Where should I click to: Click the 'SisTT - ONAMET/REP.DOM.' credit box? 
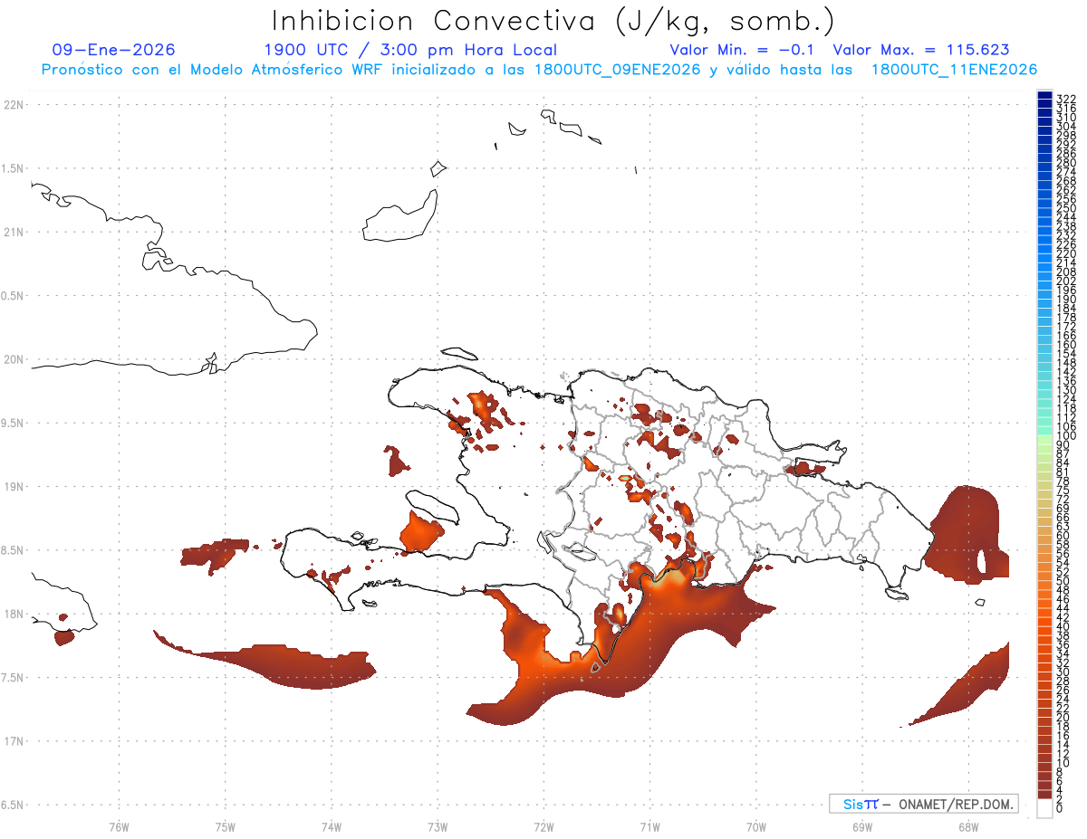924,804
